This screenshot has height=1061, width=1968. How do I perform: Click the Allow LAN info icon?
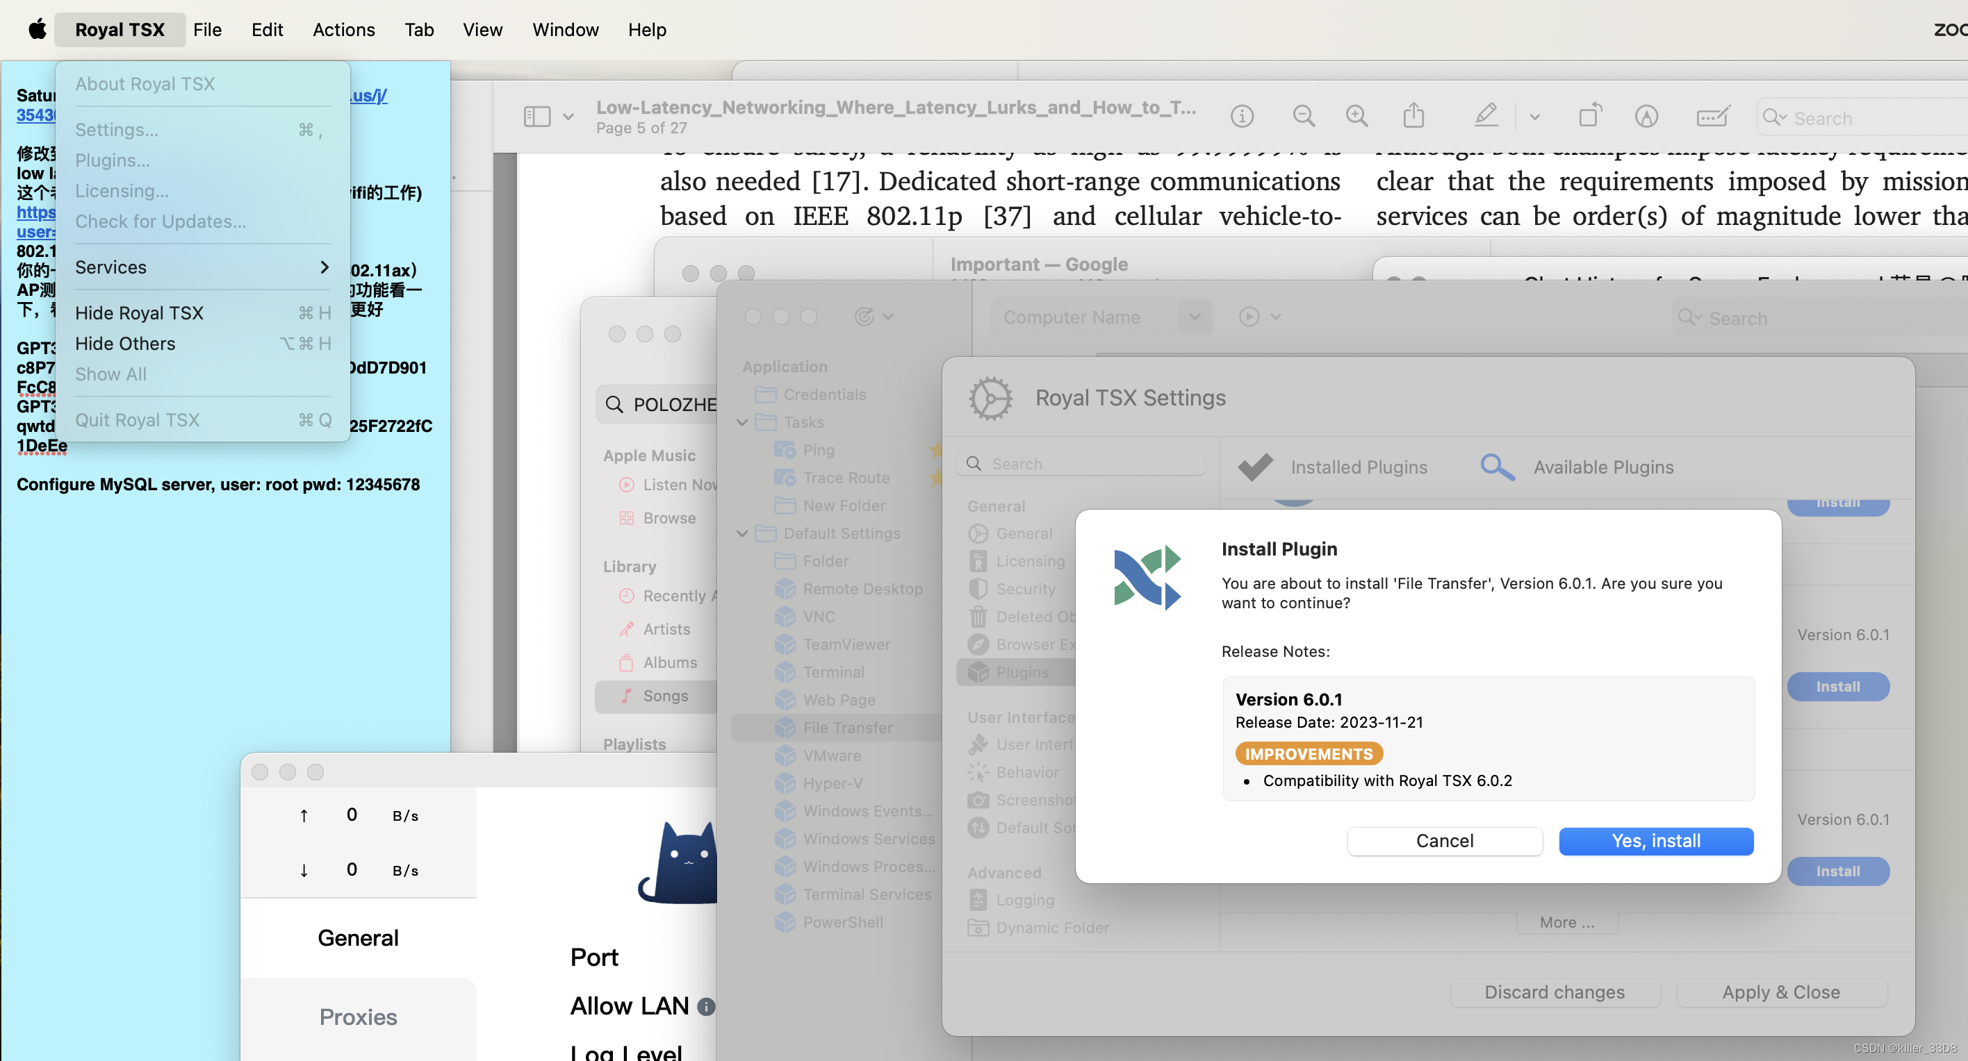706,1007
